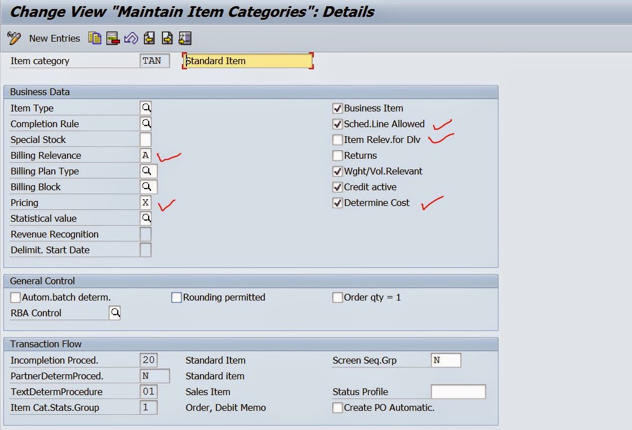This screenshot has width=632, height=430.
Task: Toggle the Autom.batch determ. checkbox
Action: [x=15, y=297]
